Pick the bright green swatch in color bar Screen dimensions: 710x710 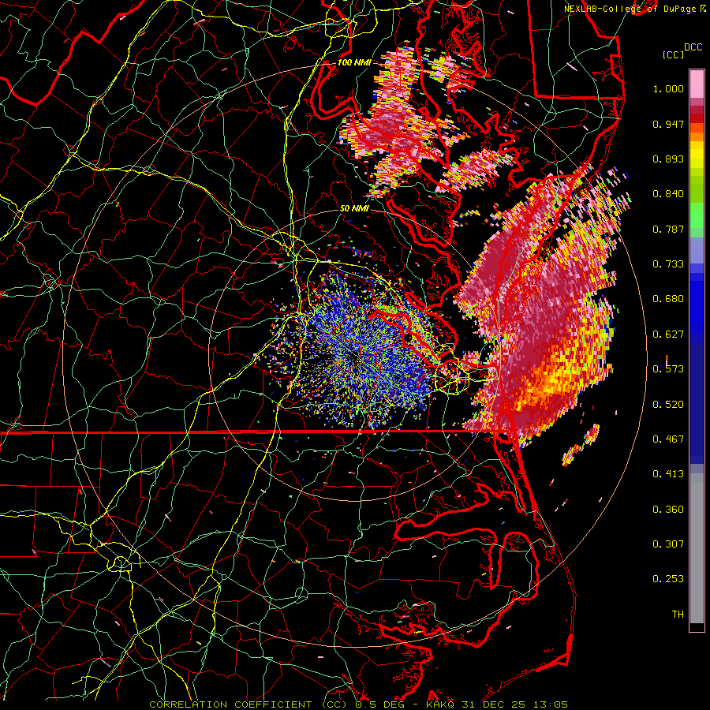tap(697, 215)
